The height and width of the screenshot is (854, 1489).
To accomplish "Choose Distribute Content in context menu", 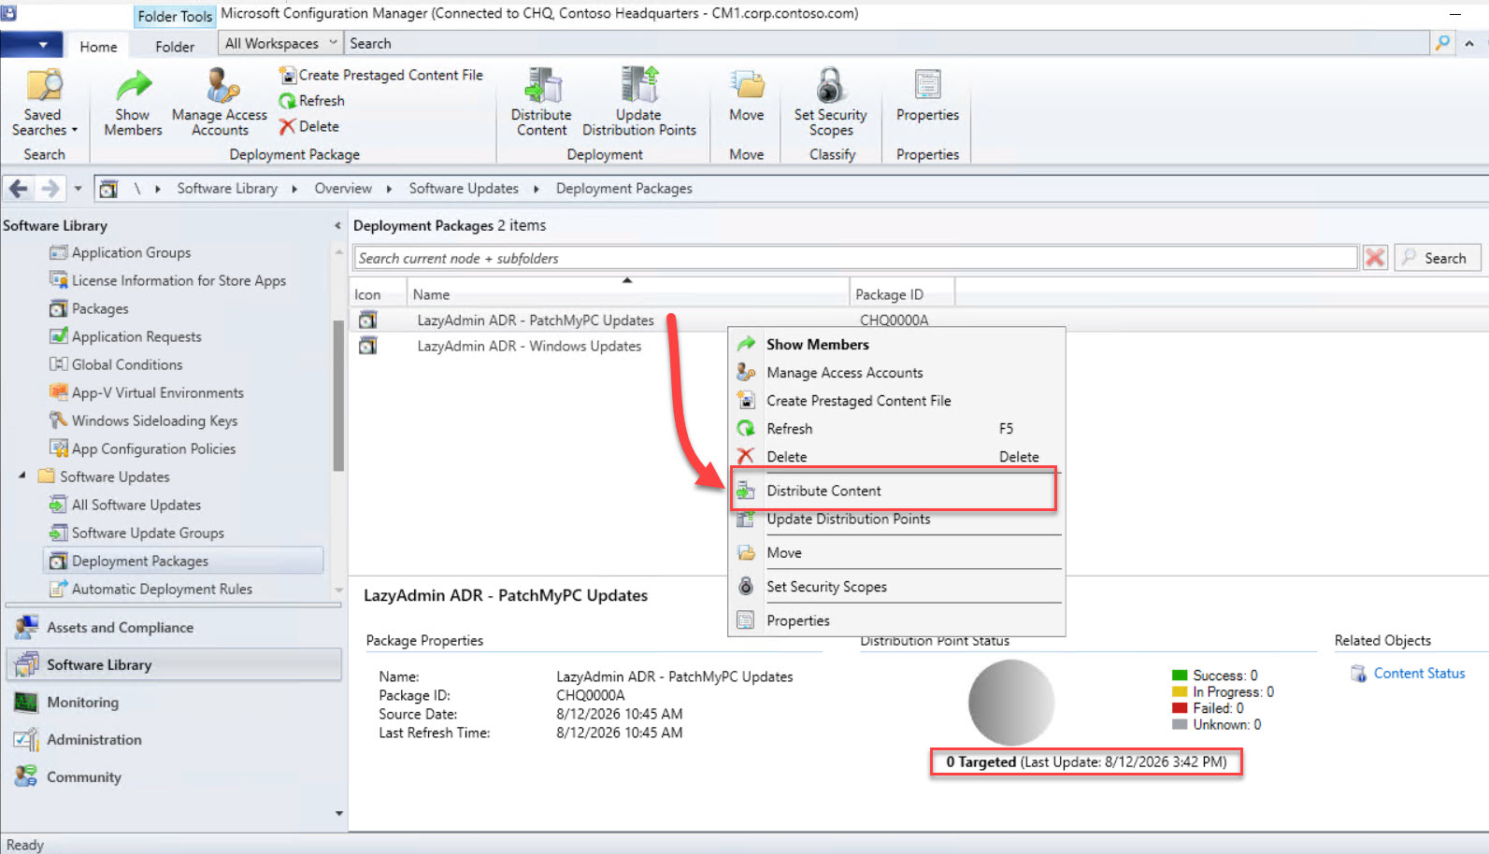I will coord(896,491).
